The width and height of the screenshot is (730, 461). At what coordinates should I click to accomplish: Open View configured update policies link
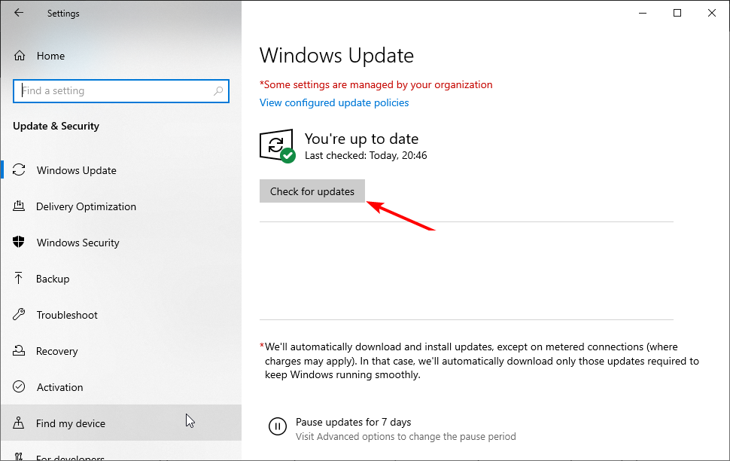pyautogui.click(x=334, y=102)
